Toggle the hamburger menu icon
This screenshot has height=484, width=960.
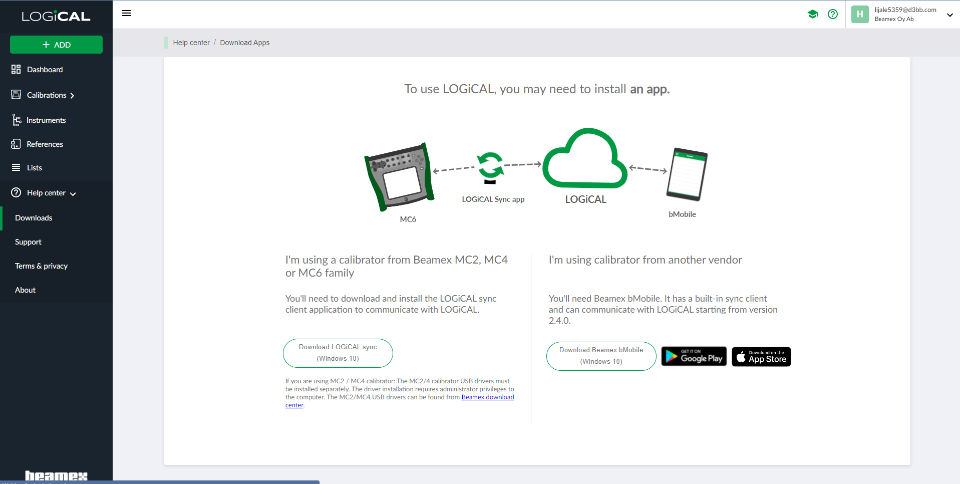pos(126,14)
